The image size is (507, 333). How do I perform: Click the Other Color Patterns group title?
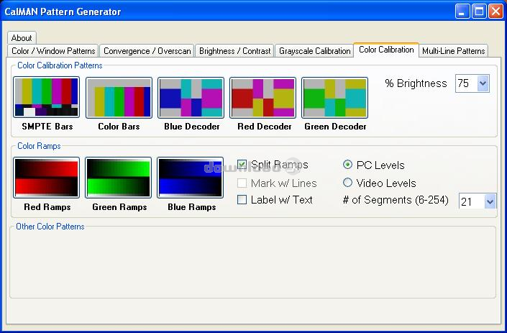click(x=50, y=227)
